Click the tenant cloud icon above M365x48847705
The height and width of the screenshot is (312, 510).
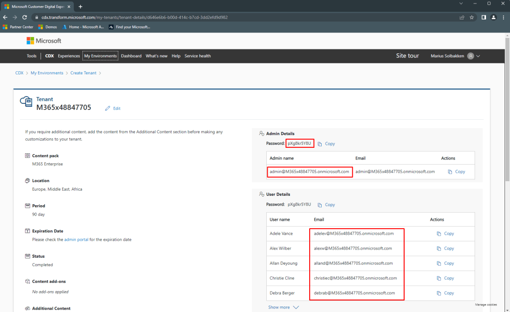(x=26, y=101)
